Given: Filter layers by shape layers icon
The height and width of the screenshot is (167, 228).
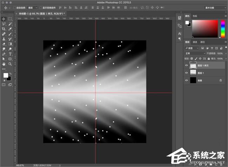Looking at the screenshot, I should (216, 48).
